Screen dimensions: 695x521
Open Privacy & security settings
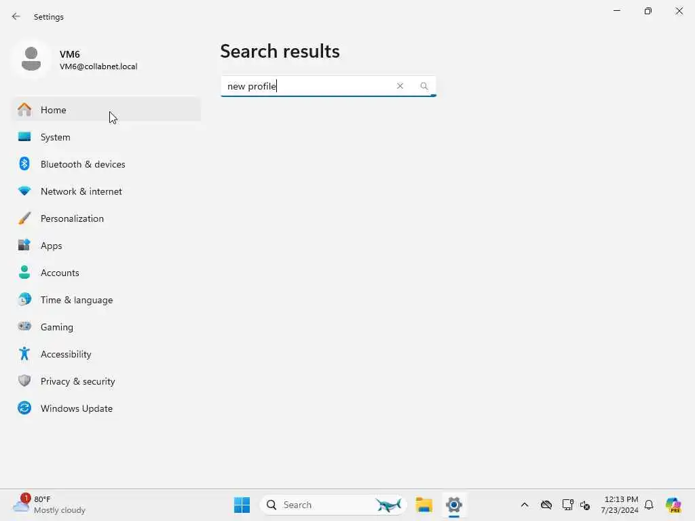(107, 381)
